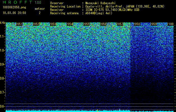Click the 0.7 kHz axis label
Viewport: 176px width, 112px height.
[2, 92]
